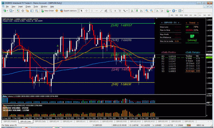Switch to the GBPUSD,Weekly chart tab
Screen dimensions: 214x128
point(10,121)
